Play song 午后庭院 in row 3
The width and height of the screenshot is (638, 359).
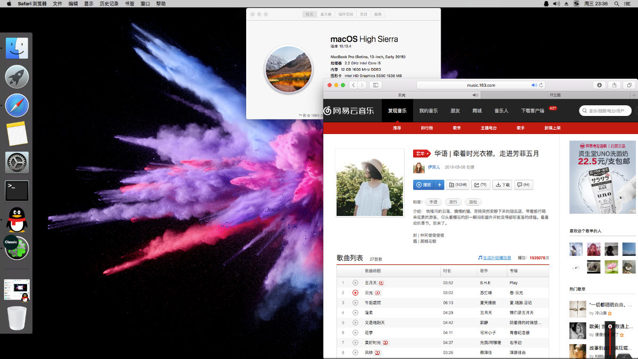point(355,303)
